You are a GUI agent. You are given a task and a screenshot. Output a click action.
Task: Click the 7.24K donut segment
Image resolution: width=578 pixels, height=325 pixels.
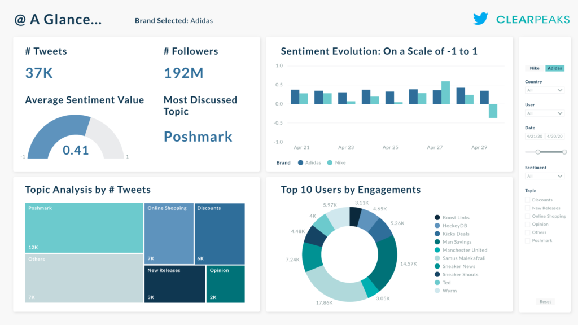[312, 257]
